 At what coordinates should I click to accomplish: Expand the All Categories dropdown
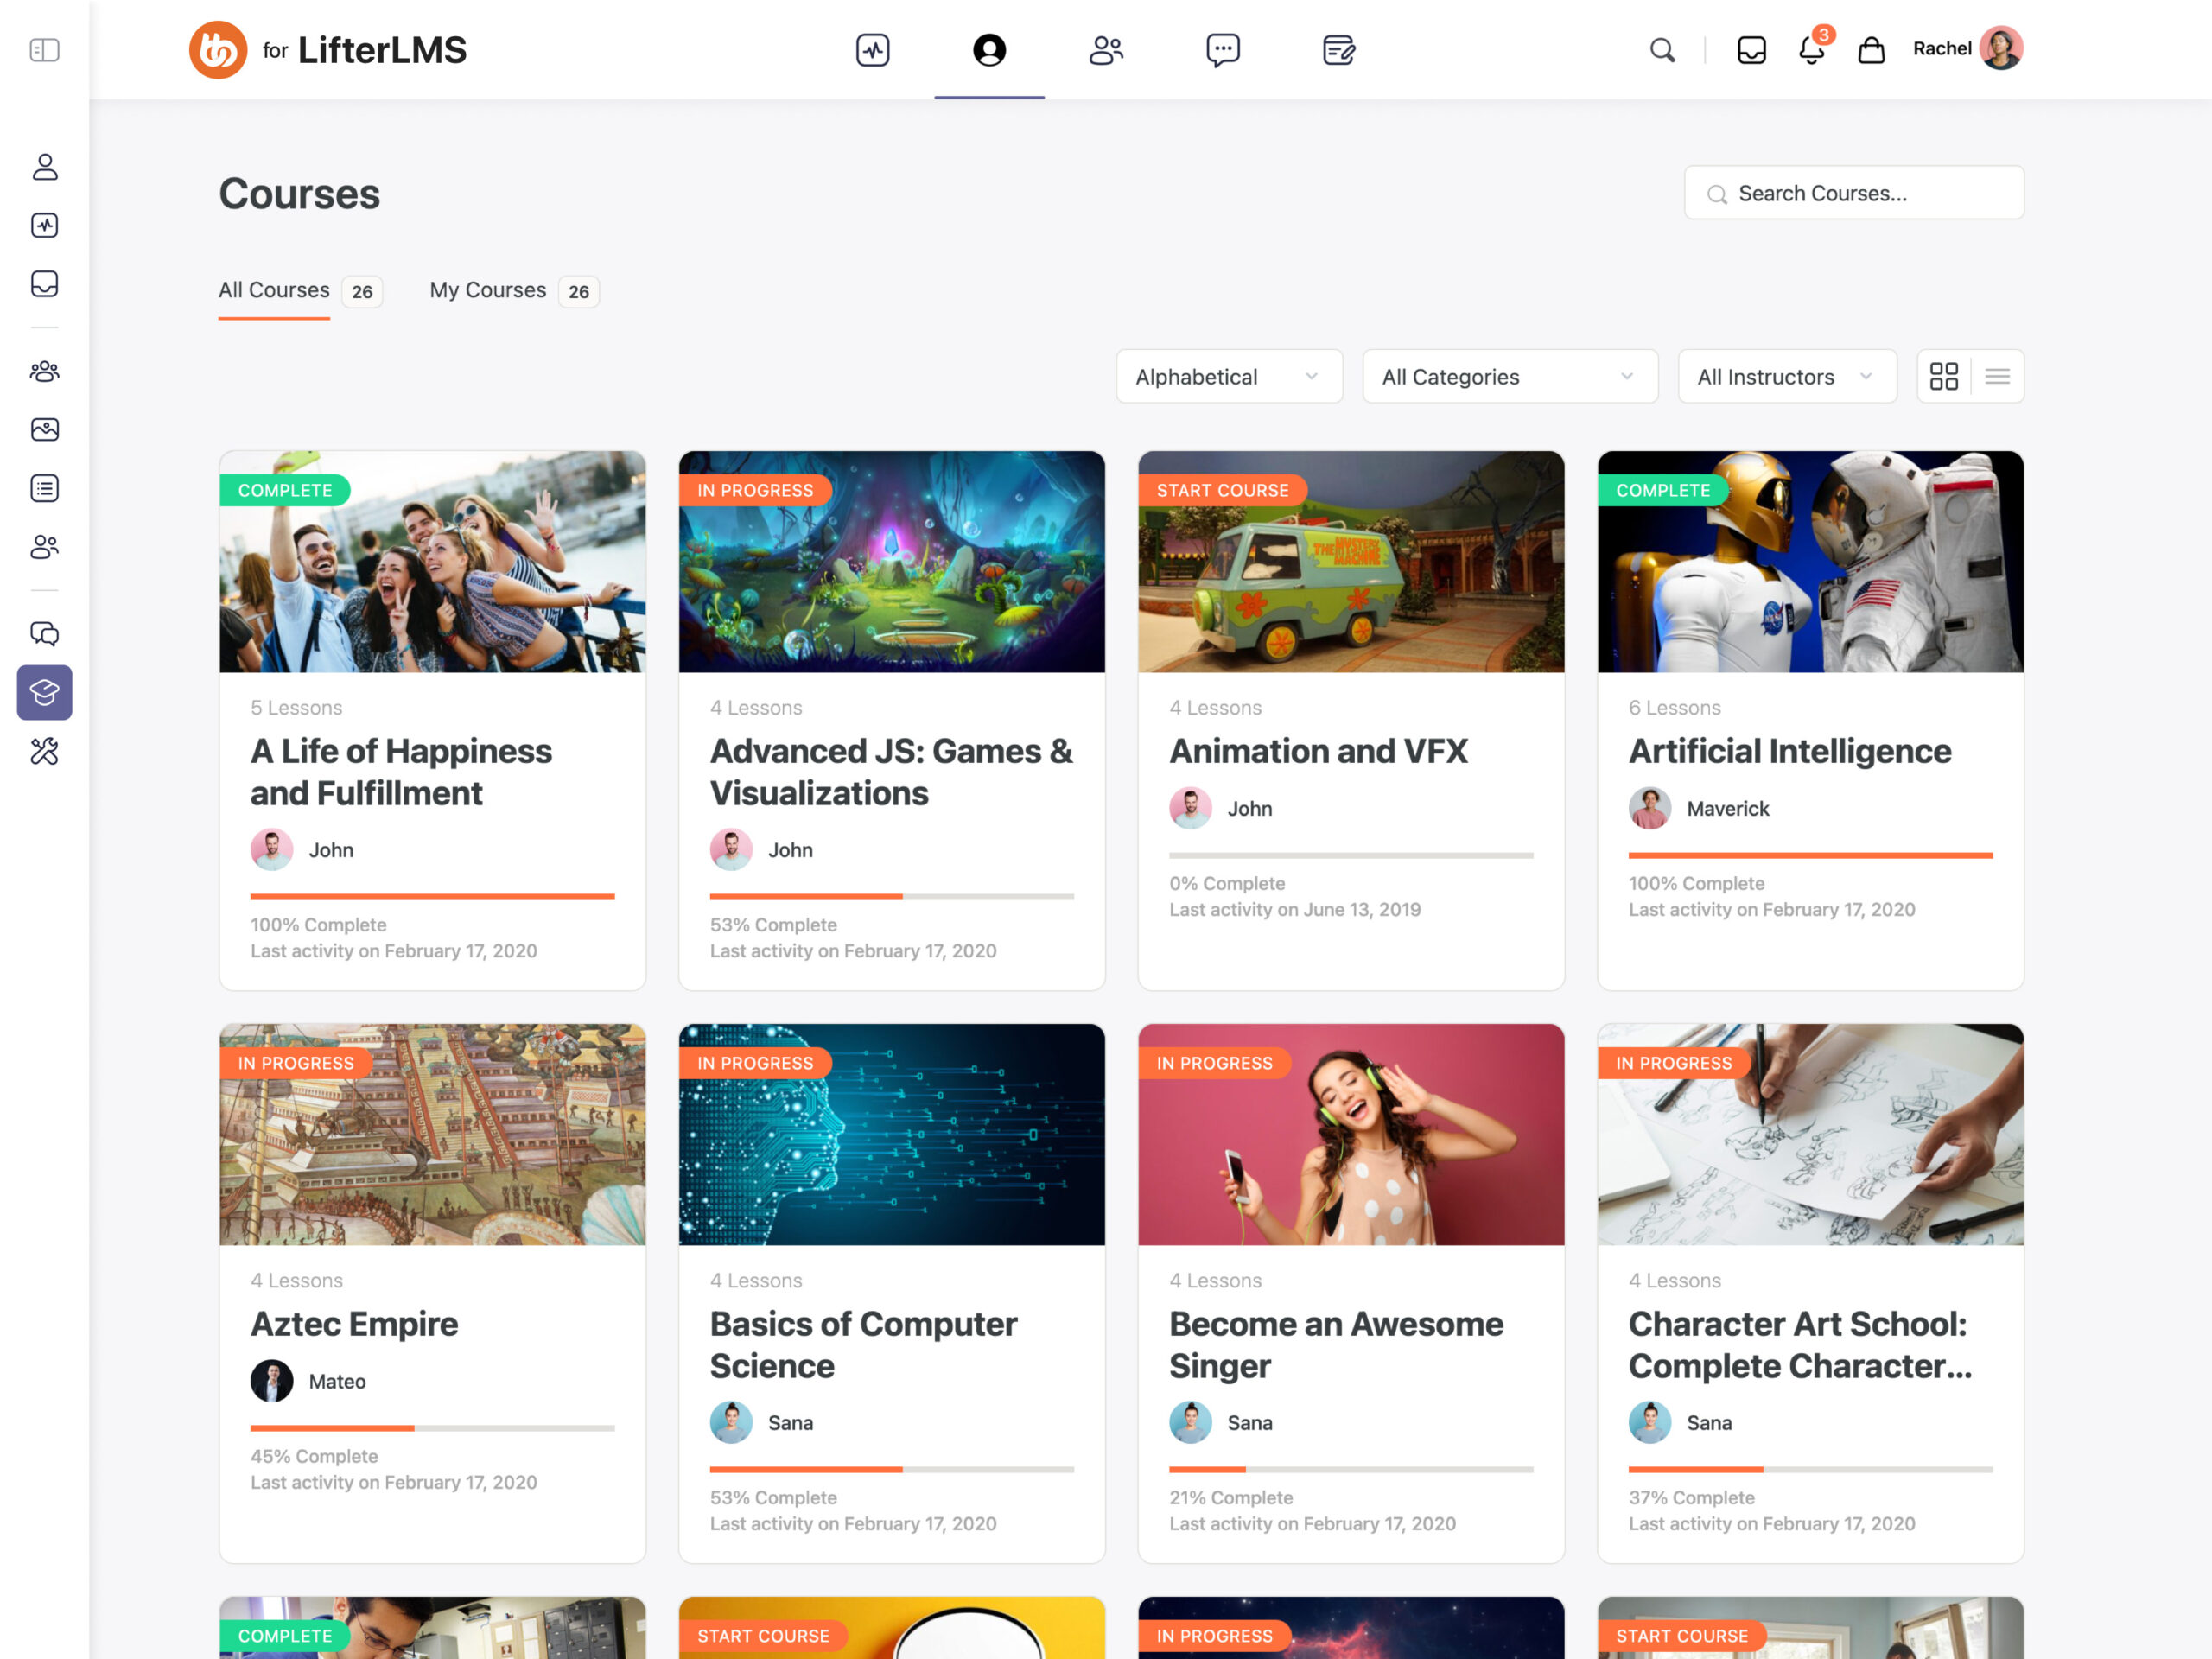[1509, 376]
